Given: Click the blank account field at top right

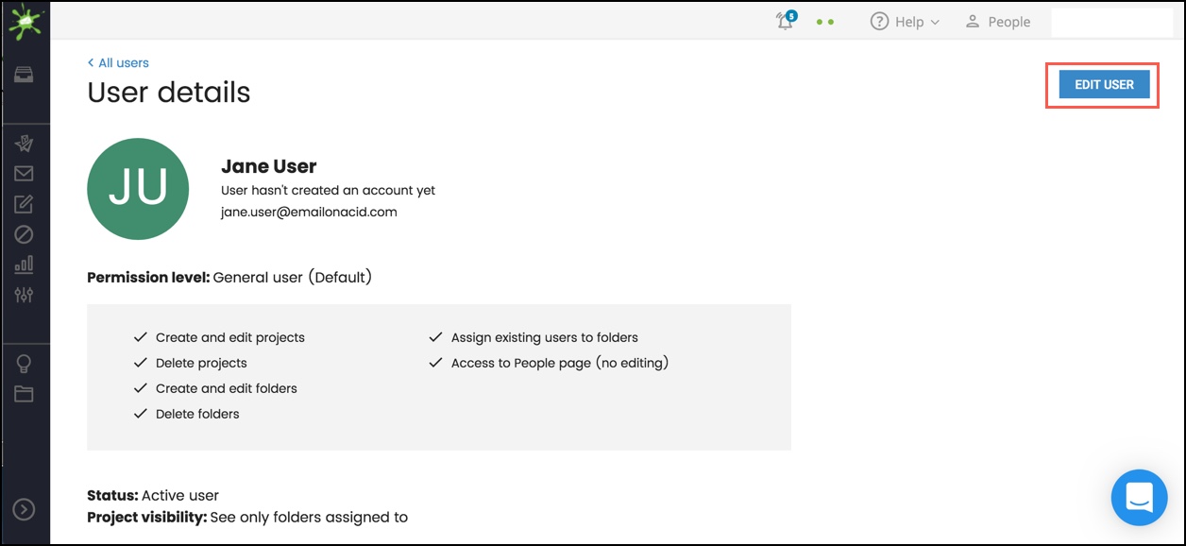Looking at the screenshot, I should point(1111,22).
